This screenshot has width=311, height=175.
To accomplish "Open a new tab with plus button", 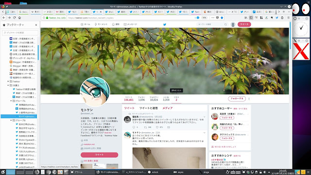I will (284, 12).
